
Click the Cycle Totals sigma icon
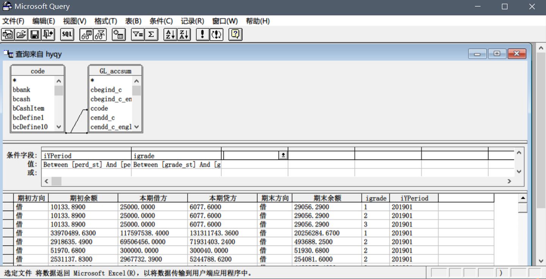coord(151,35)
